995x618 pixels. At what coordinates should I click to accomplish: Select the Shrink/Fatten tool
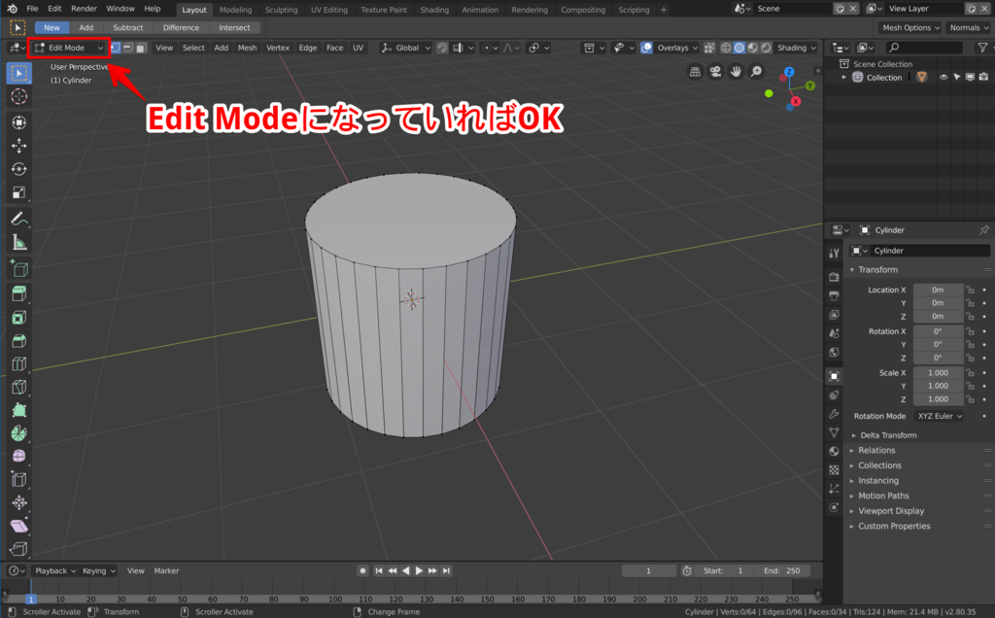[x=19, y=503]
